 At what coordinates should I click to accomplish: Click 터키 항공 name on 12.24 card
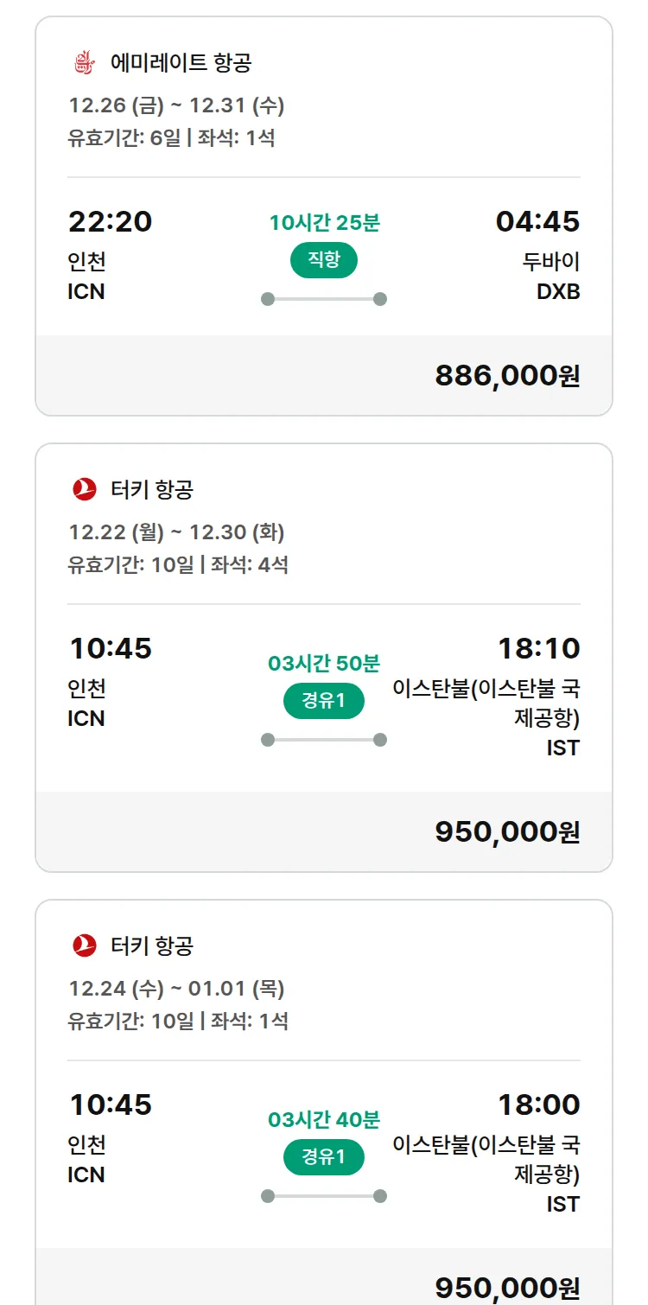coord(152,945)
